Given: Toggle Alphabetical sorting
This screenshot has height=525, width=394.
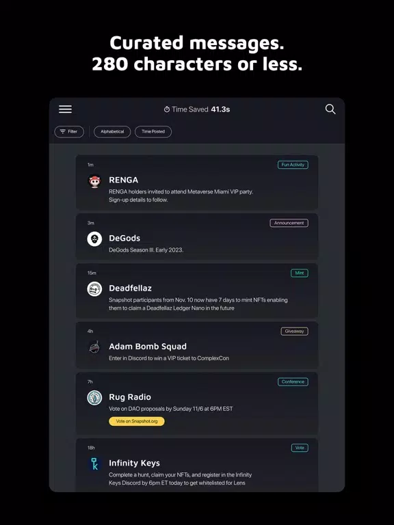Looking at the screenshot, I should 112,131.
